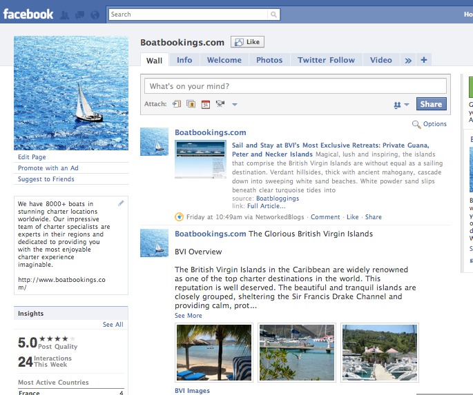Click the Options magnifier icon
Image resolution: width=473 pixels, height=395 pixels.
[416, 124]
